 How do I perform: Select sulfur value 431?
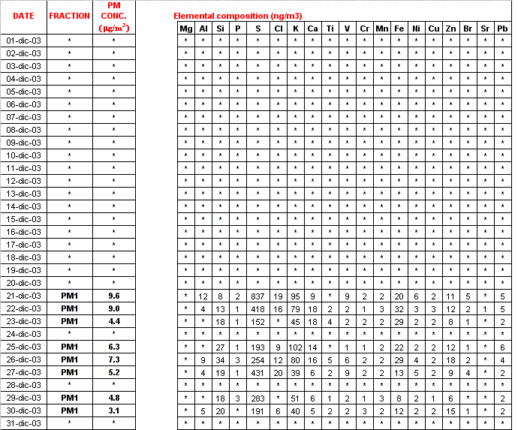point(257,373)
